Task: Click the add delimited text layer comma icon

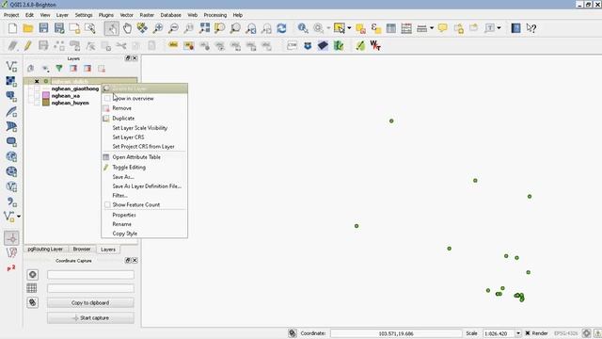Action: (x=11, y=202)
